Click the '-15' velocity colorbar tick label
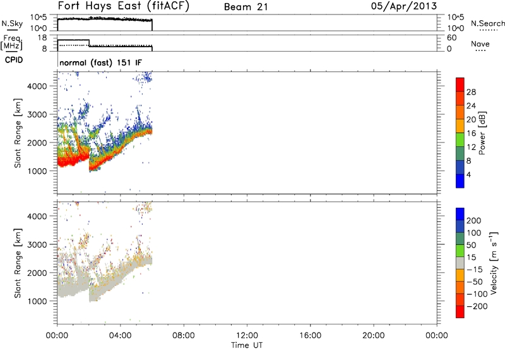Viewport: 505px width, 349px height. click(475, 270)
